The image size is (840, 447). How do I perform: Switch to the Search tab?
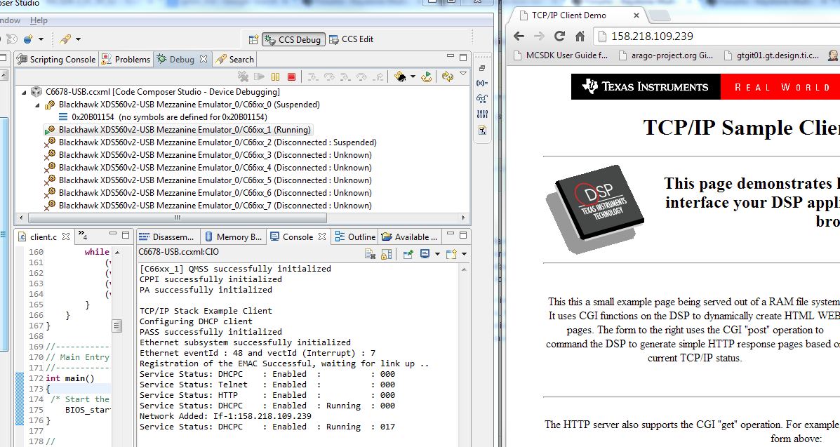pyautogui.click(x=234, y=60)
